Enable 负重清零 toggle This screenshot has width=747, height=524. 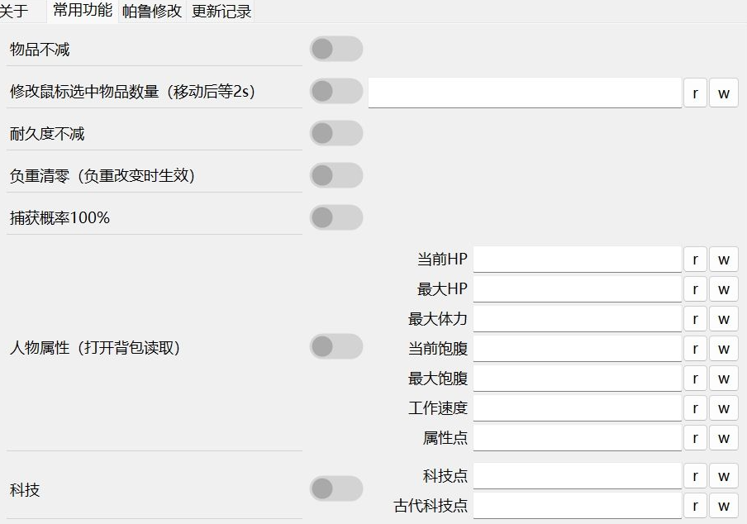pos(336,176)
